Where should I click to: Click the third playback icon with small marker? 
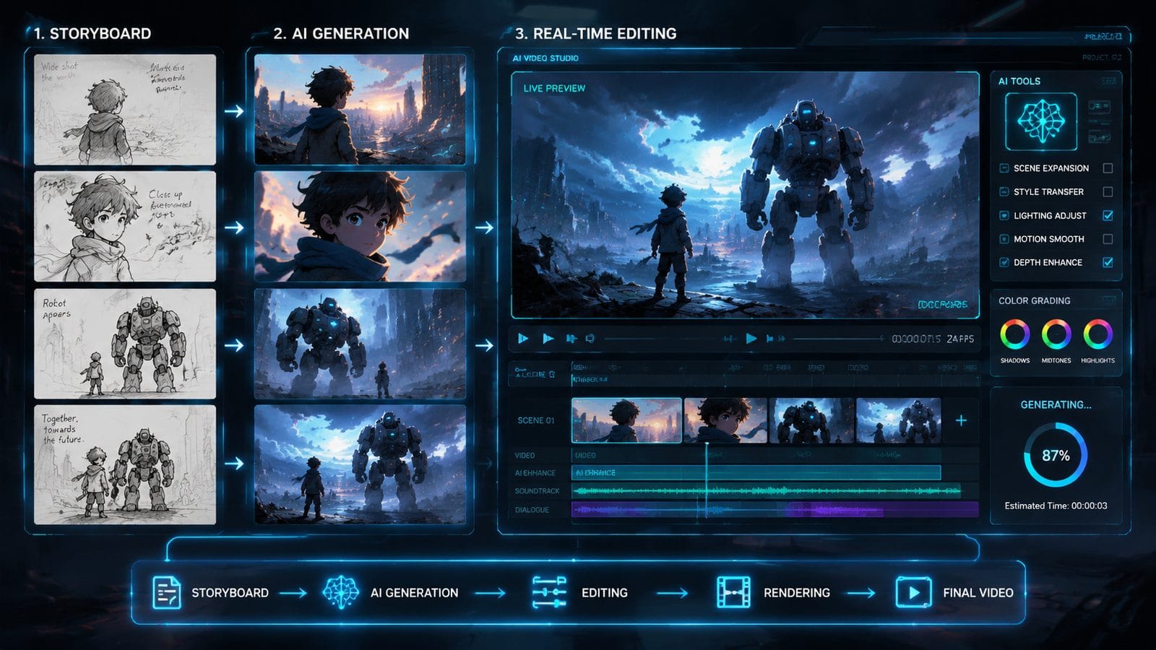pos(571,338)
